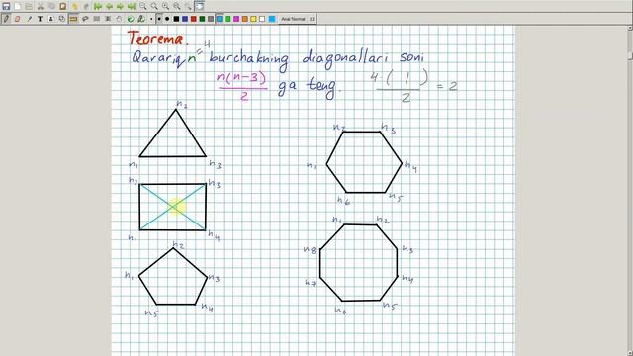Toggle the Ruler straight-line mode

[x=73, y=19]
